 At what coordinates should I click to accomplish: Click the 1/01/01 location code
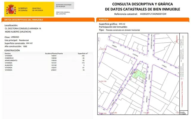[54, 63]
